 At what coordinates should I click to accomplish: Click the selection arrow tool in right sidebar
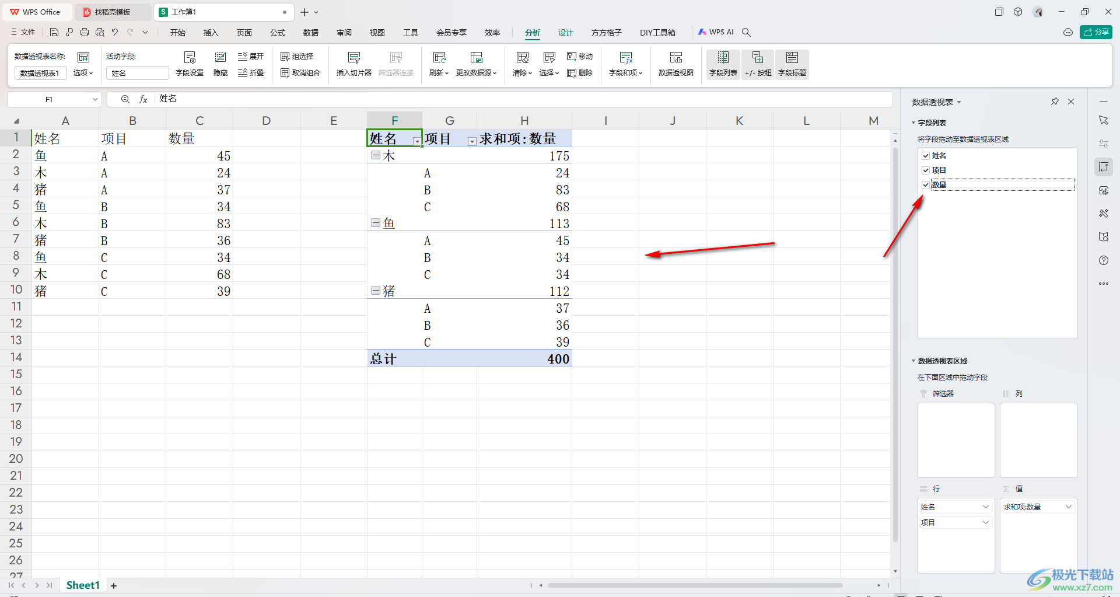pos(1104,120)
